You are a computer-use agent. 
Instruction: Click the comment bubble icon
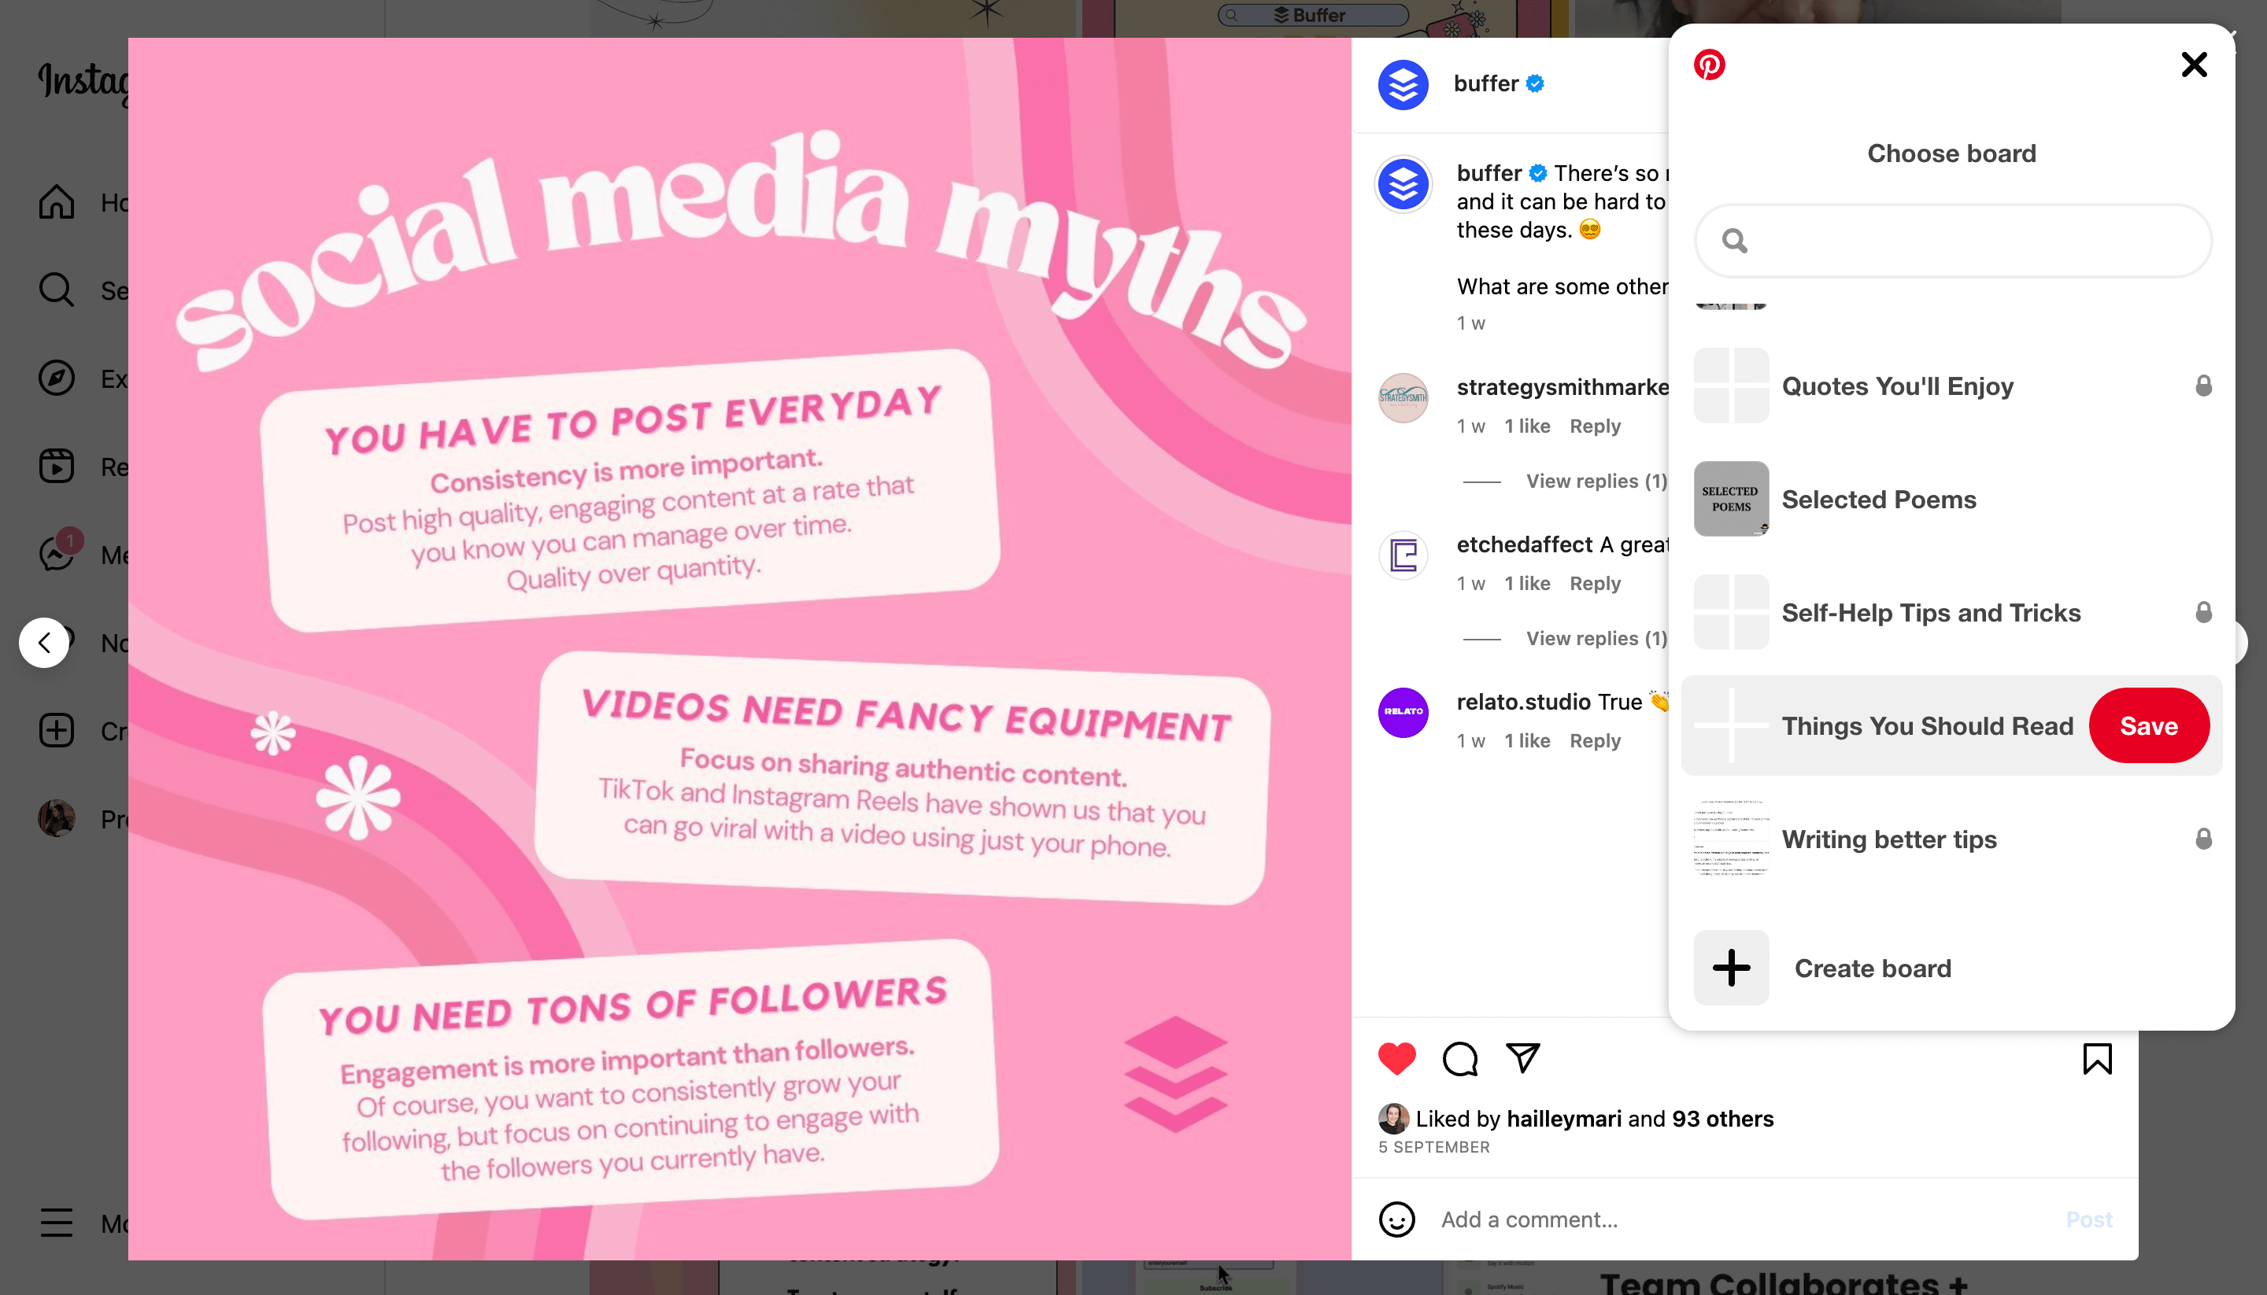point(1459,1058)
